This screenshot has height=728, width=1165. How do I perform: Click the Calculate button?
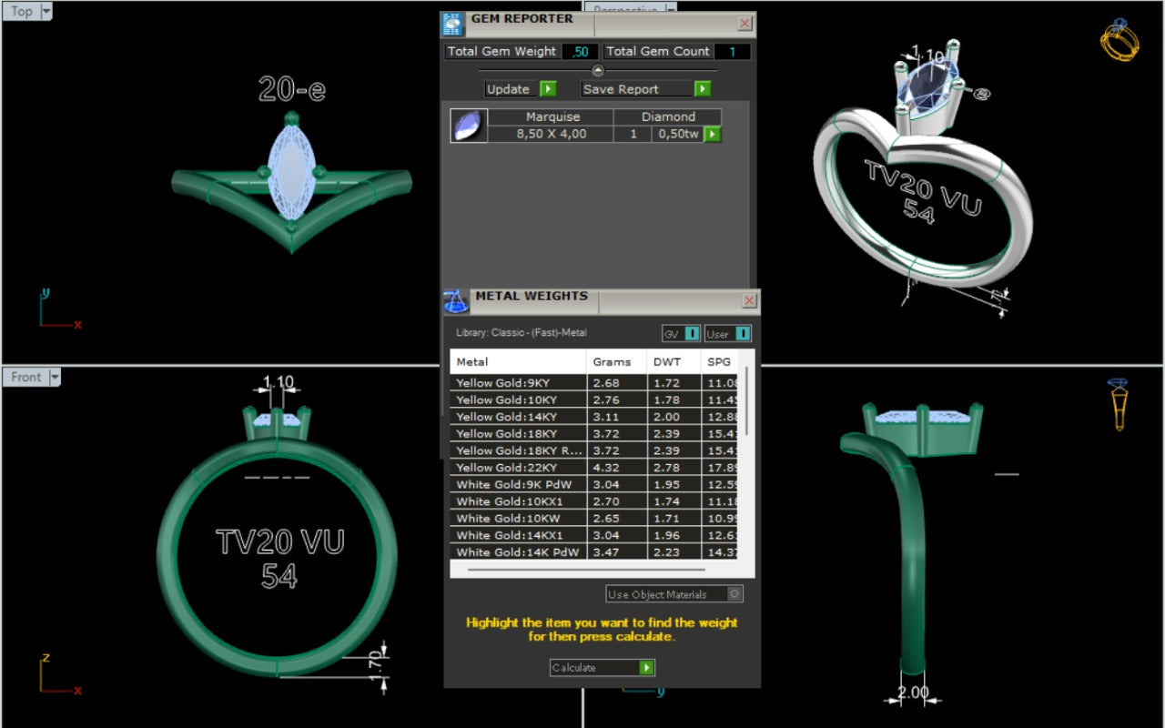pyautogui.click(x=602, y=668)
